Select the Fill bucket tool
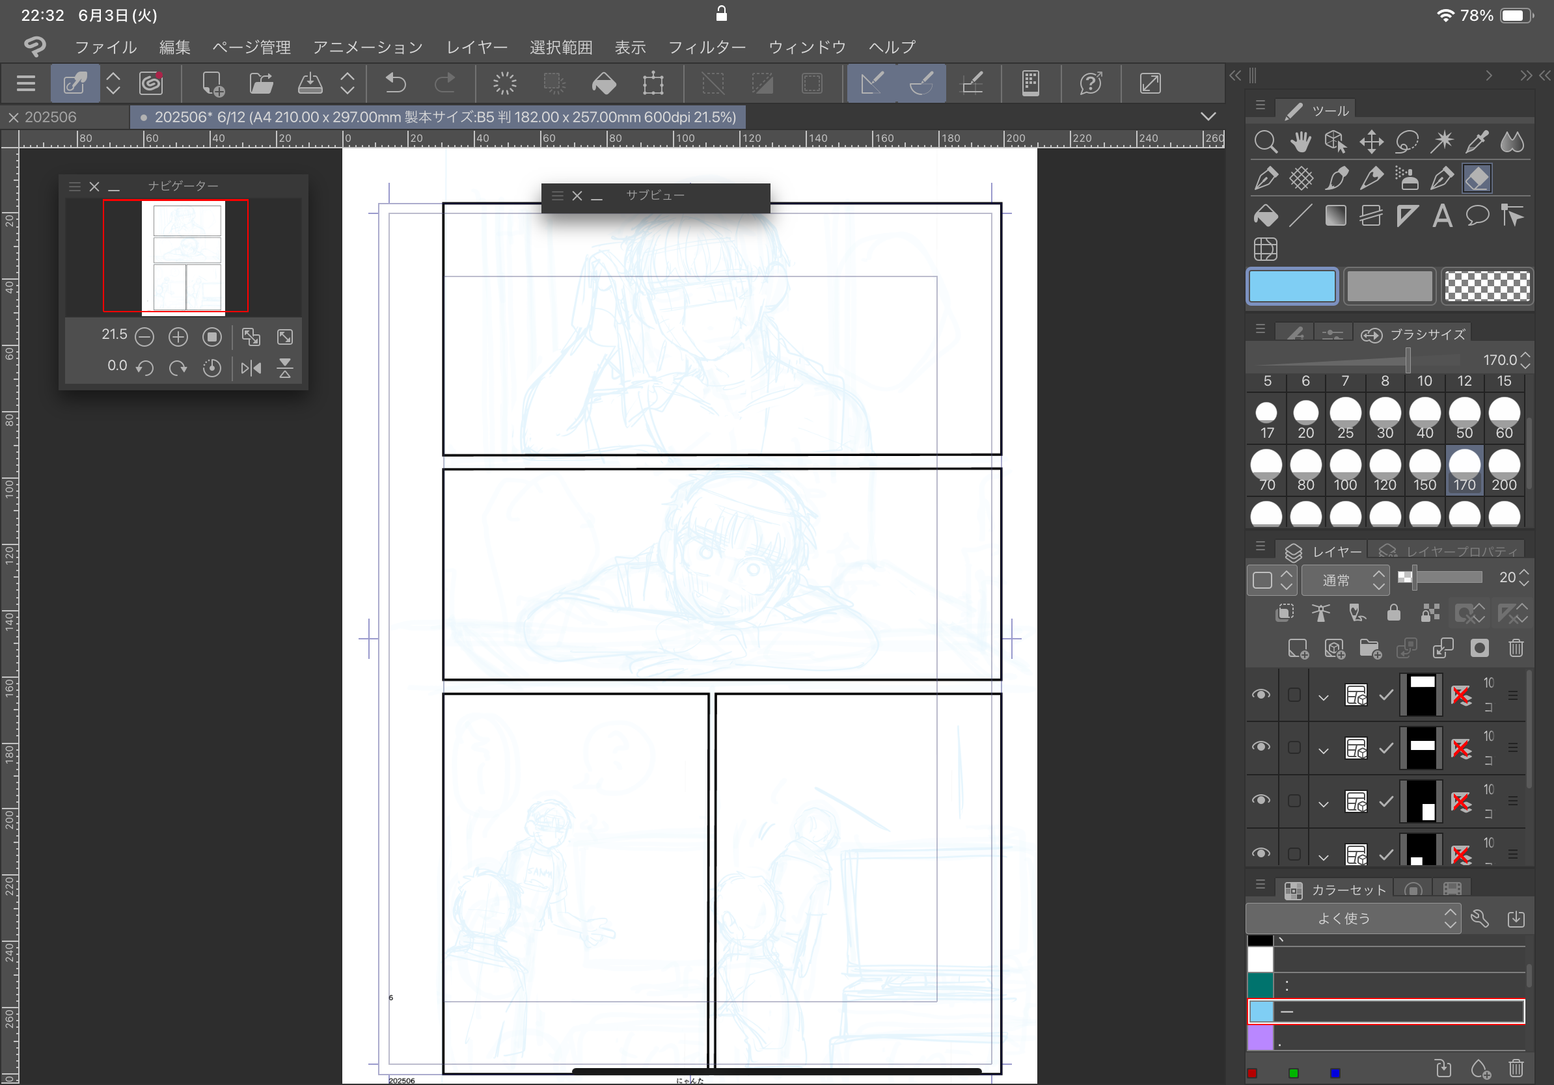Viewport: 1554px width, 1085px height. [1265, 217]
